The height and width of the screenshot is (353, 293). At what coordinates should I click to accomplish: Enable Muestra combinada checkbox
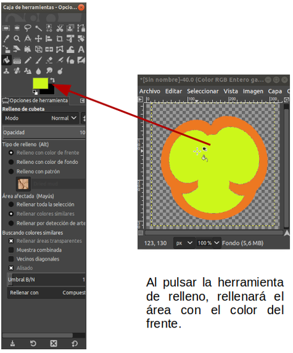[11, 250]
